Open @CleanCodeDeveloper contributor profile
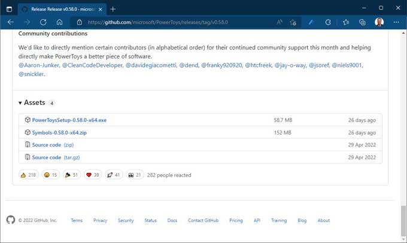 [x=92, y=65]
